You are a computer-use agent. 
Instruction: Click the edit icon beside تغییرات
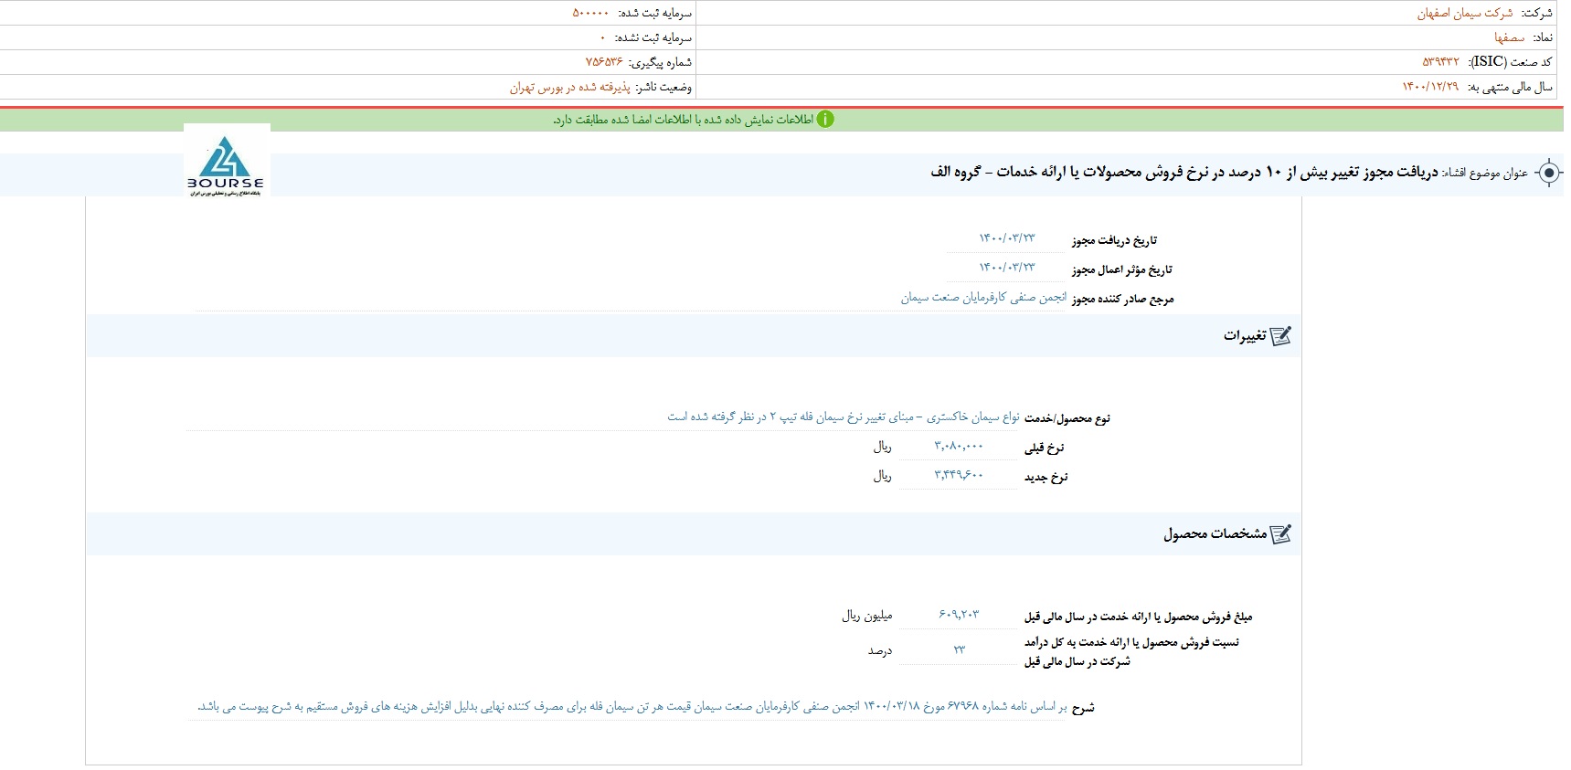click(1280, 336)
